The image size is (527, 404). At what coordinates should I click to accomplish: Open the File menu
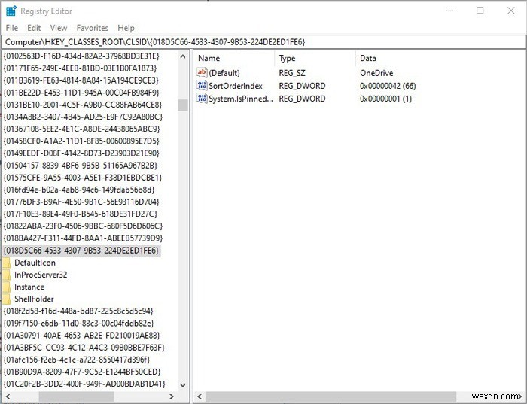coord(12,28)
